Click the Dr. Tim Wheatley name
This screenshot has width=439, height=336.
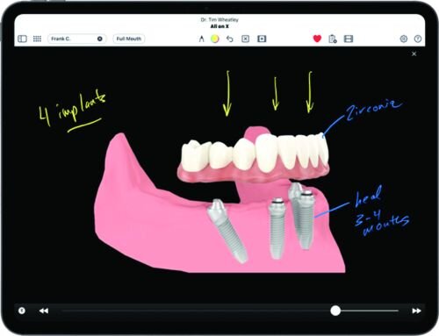(219, 19)
